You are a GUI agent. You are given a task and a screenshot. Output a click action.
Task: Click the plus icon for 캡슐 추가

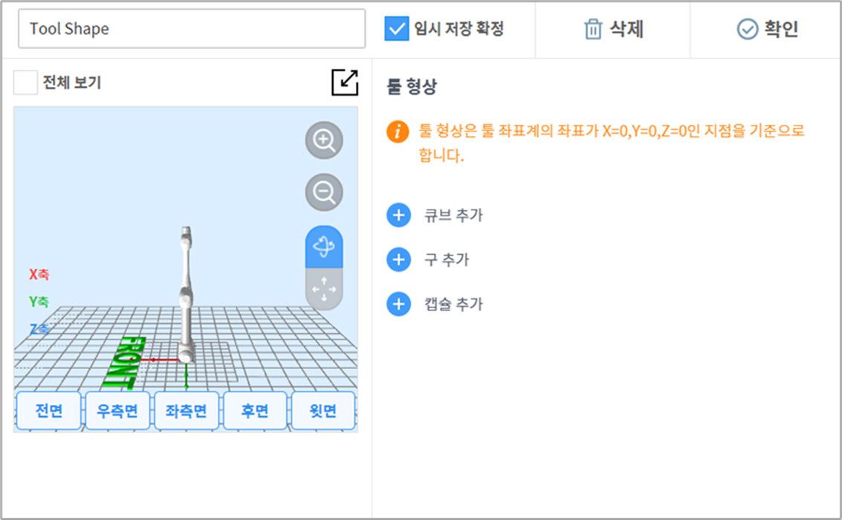tap(398, 304)
